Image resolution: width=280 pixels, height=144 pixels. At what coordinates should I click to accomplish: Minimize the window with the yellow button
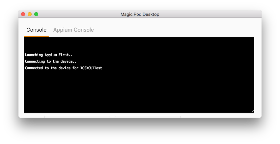(30, 14)
